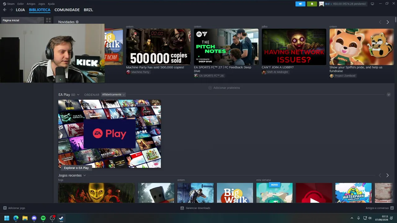
Task: Click the taskbar microphone icon
Action: click(x=359, y=218)
